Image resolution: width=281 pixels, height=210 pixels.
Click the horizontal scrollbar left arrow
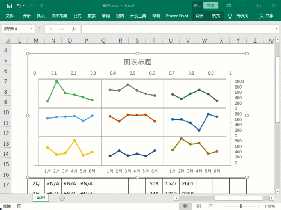[176, 198]
